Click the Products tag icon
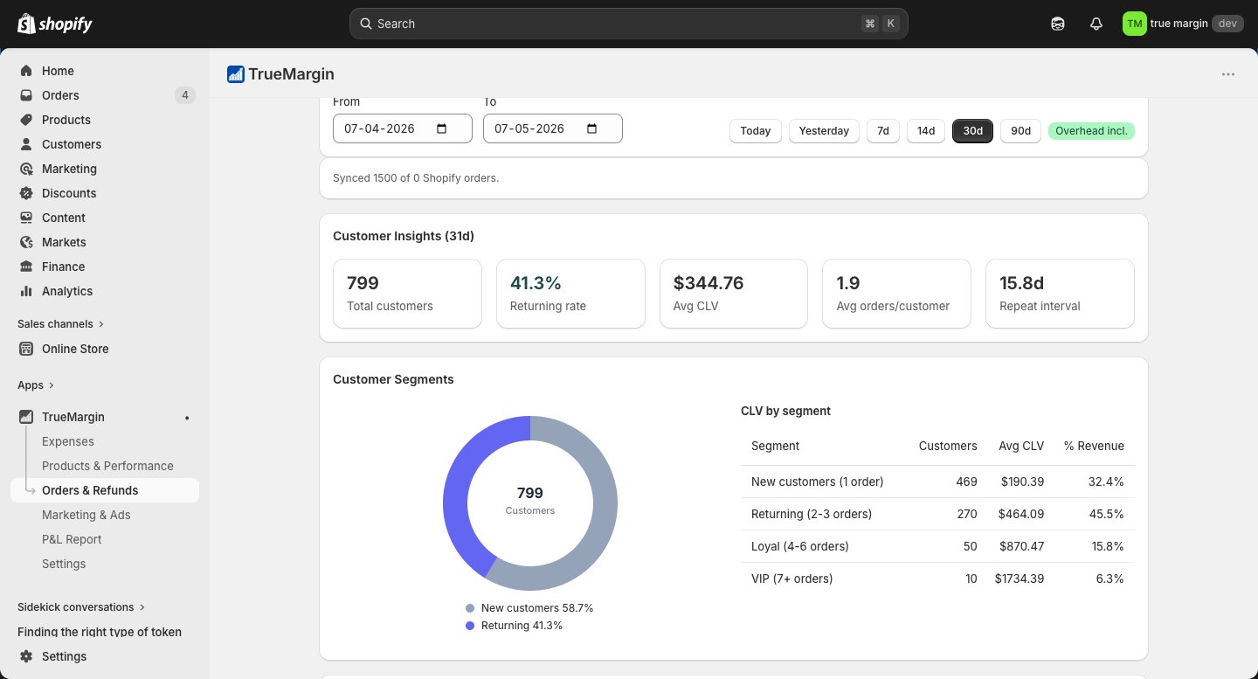The height and width of the screenshot is (679, 1258). pyautogui.click(x=26, y=120)
